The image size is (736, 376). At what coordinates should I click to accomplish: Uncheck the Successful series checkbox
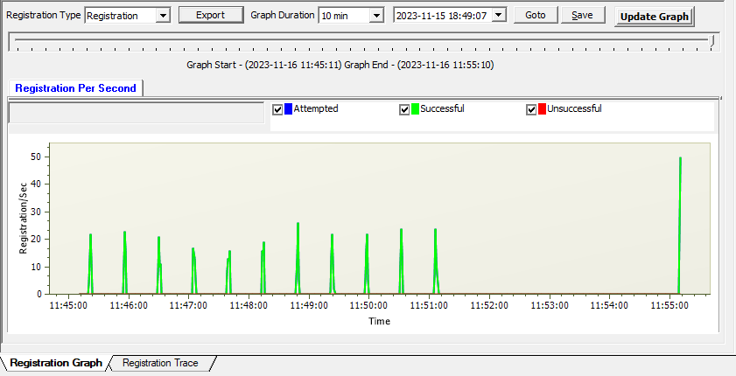[404, 109]
